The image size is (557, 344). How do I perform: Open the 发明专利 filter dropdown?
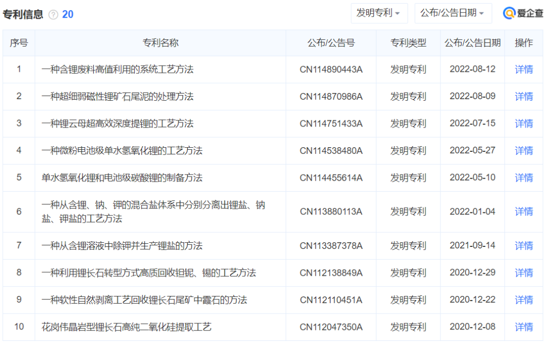pyautogui.click(x=379, y=13)
